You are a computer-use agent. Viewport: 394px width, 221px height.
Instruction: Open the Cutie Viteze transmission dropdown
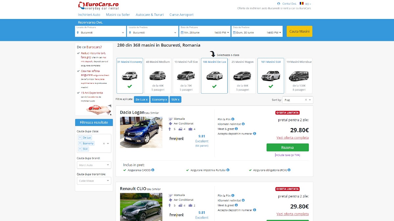coord(94,181)
